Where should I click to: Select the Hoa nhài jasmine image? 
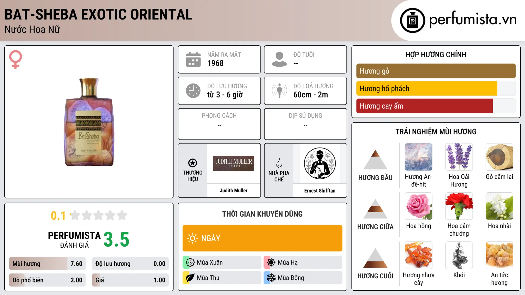[x=499, y=206]
